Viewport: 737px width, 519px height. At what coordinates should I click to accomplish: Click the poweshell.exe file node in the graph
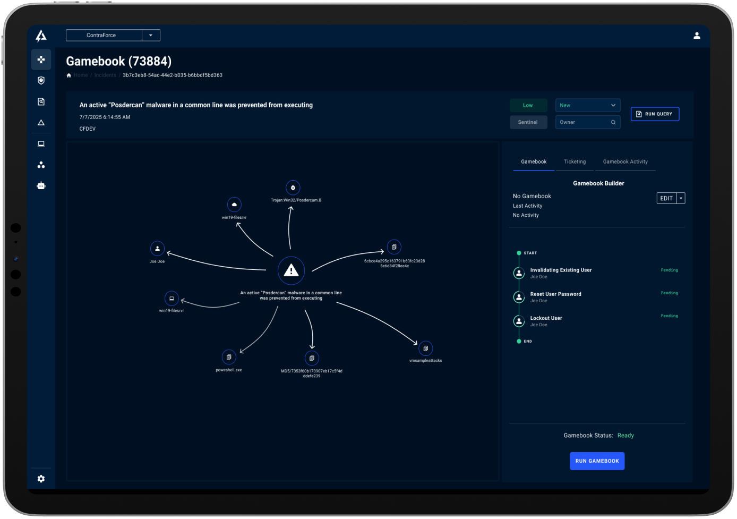point(229,356)
